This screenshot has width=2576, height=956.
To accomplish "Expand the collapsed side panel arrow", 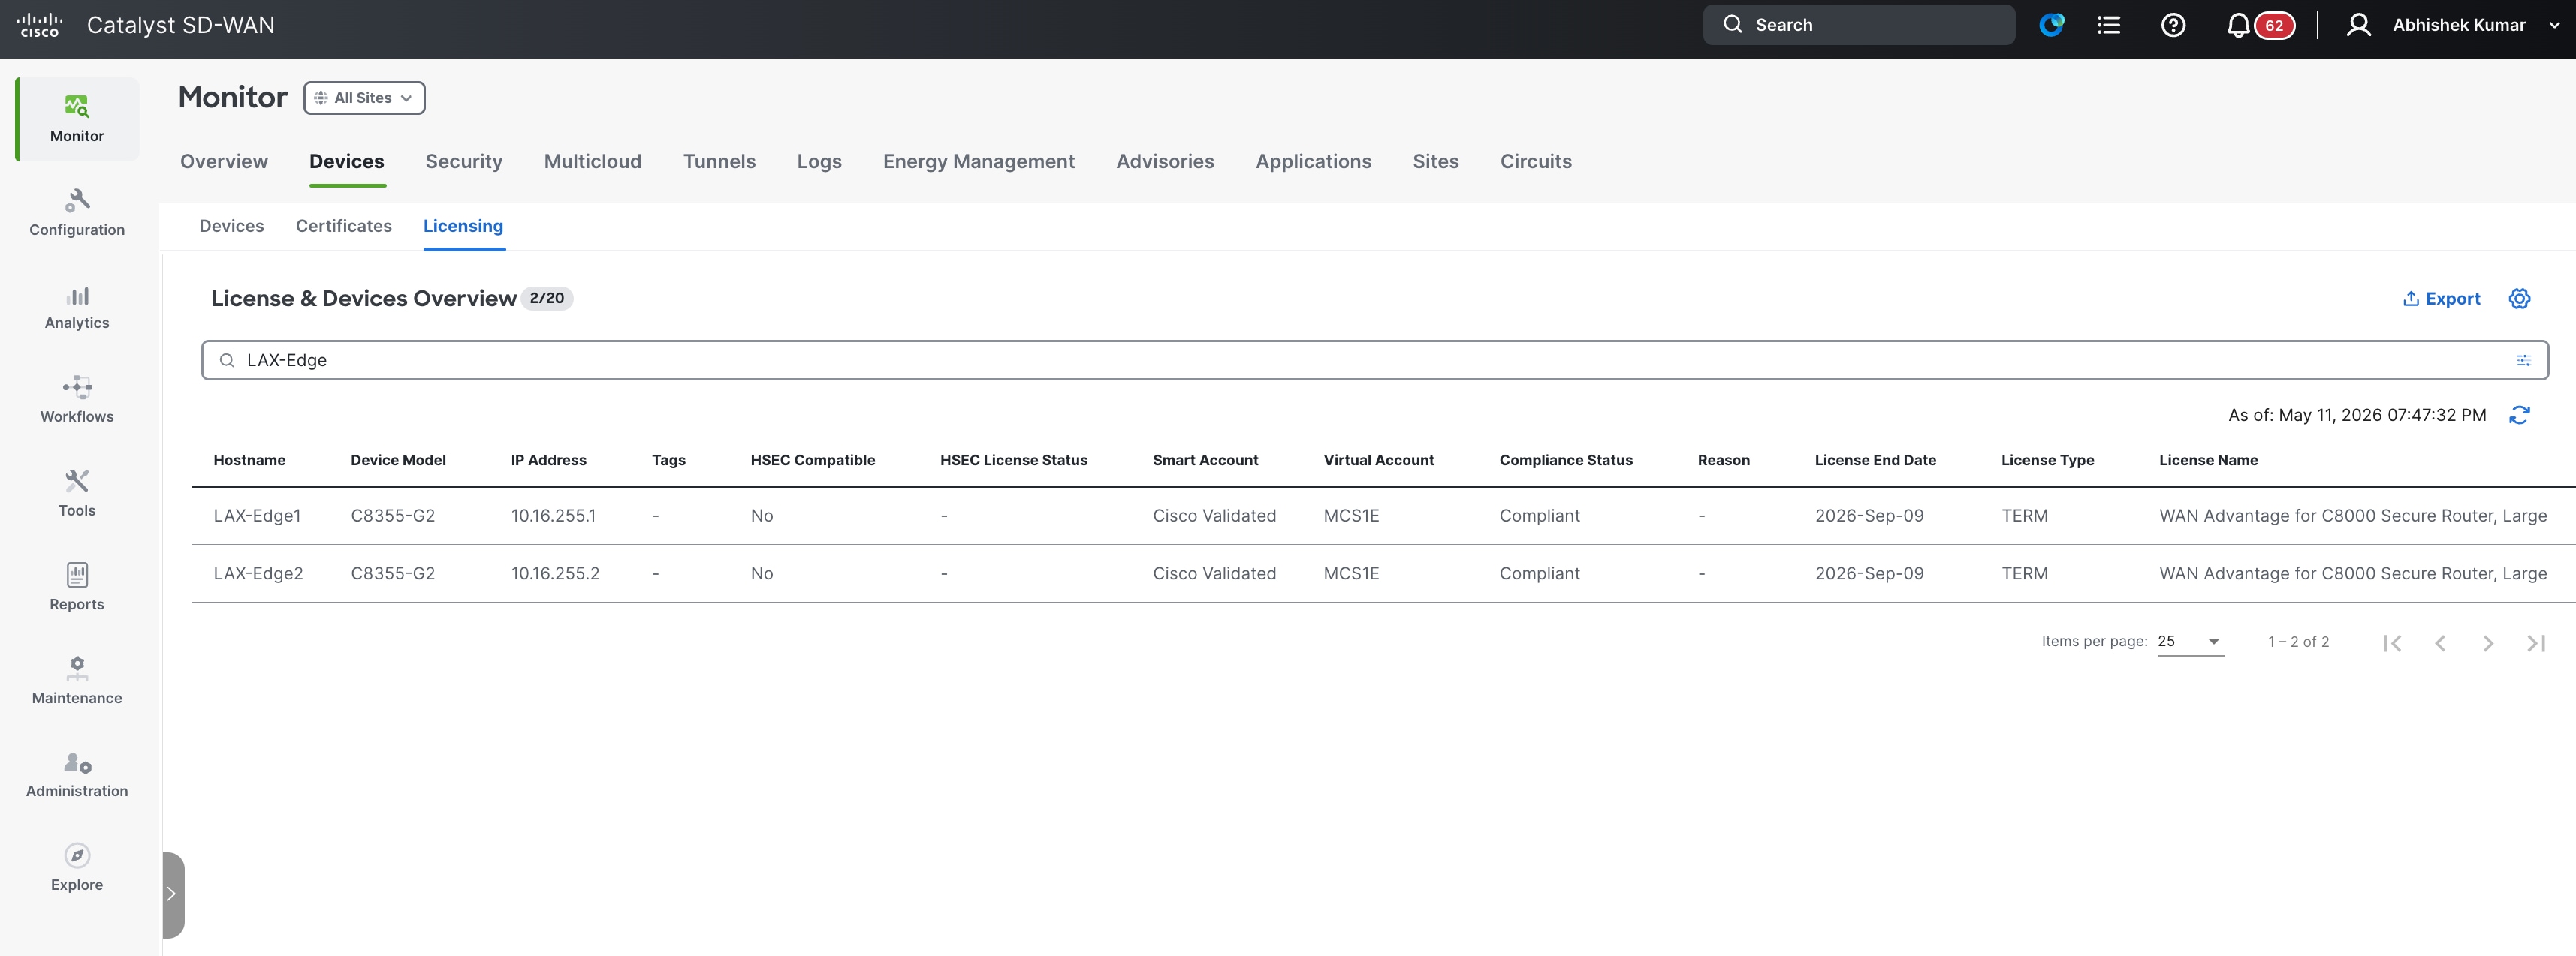I will [172, 894].
